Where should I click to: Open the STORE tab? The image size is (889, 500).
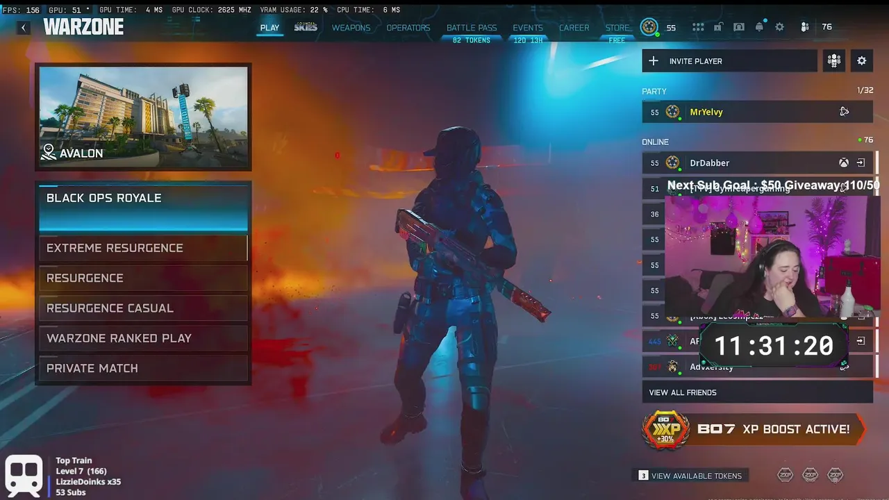(617, 28)
